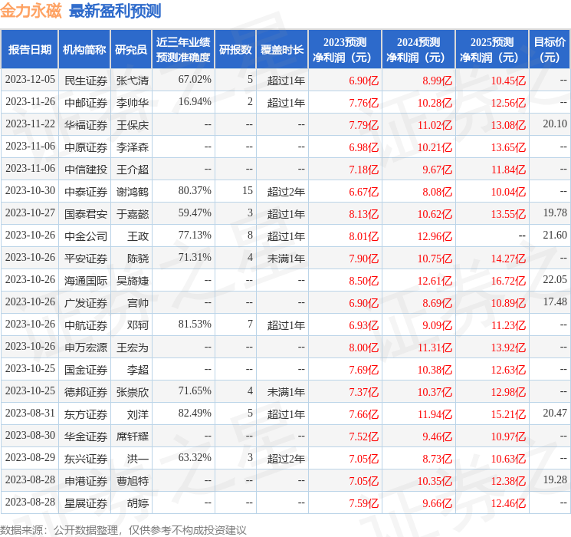Click the accuracy value 63.32%
The width and height of the screenshot is (571, 537).
[195, 457]
